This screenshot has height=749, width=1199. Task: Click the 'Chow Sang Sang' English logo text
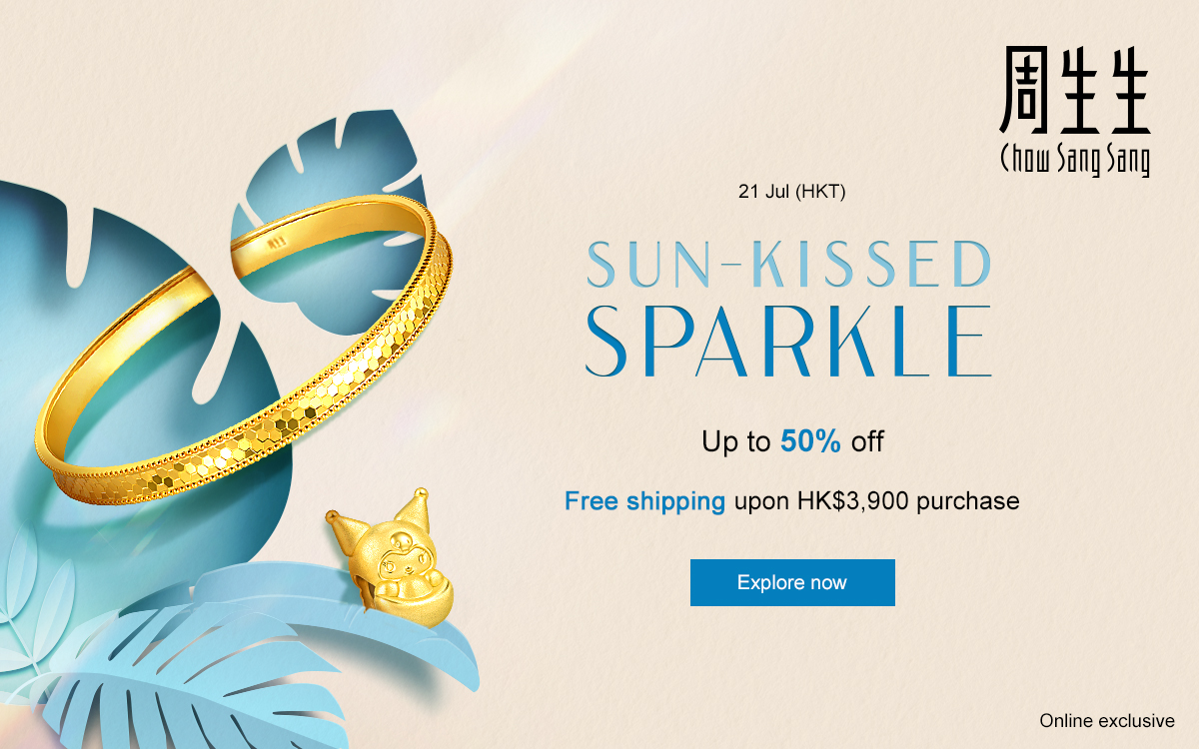click(x=1075, y=159)
